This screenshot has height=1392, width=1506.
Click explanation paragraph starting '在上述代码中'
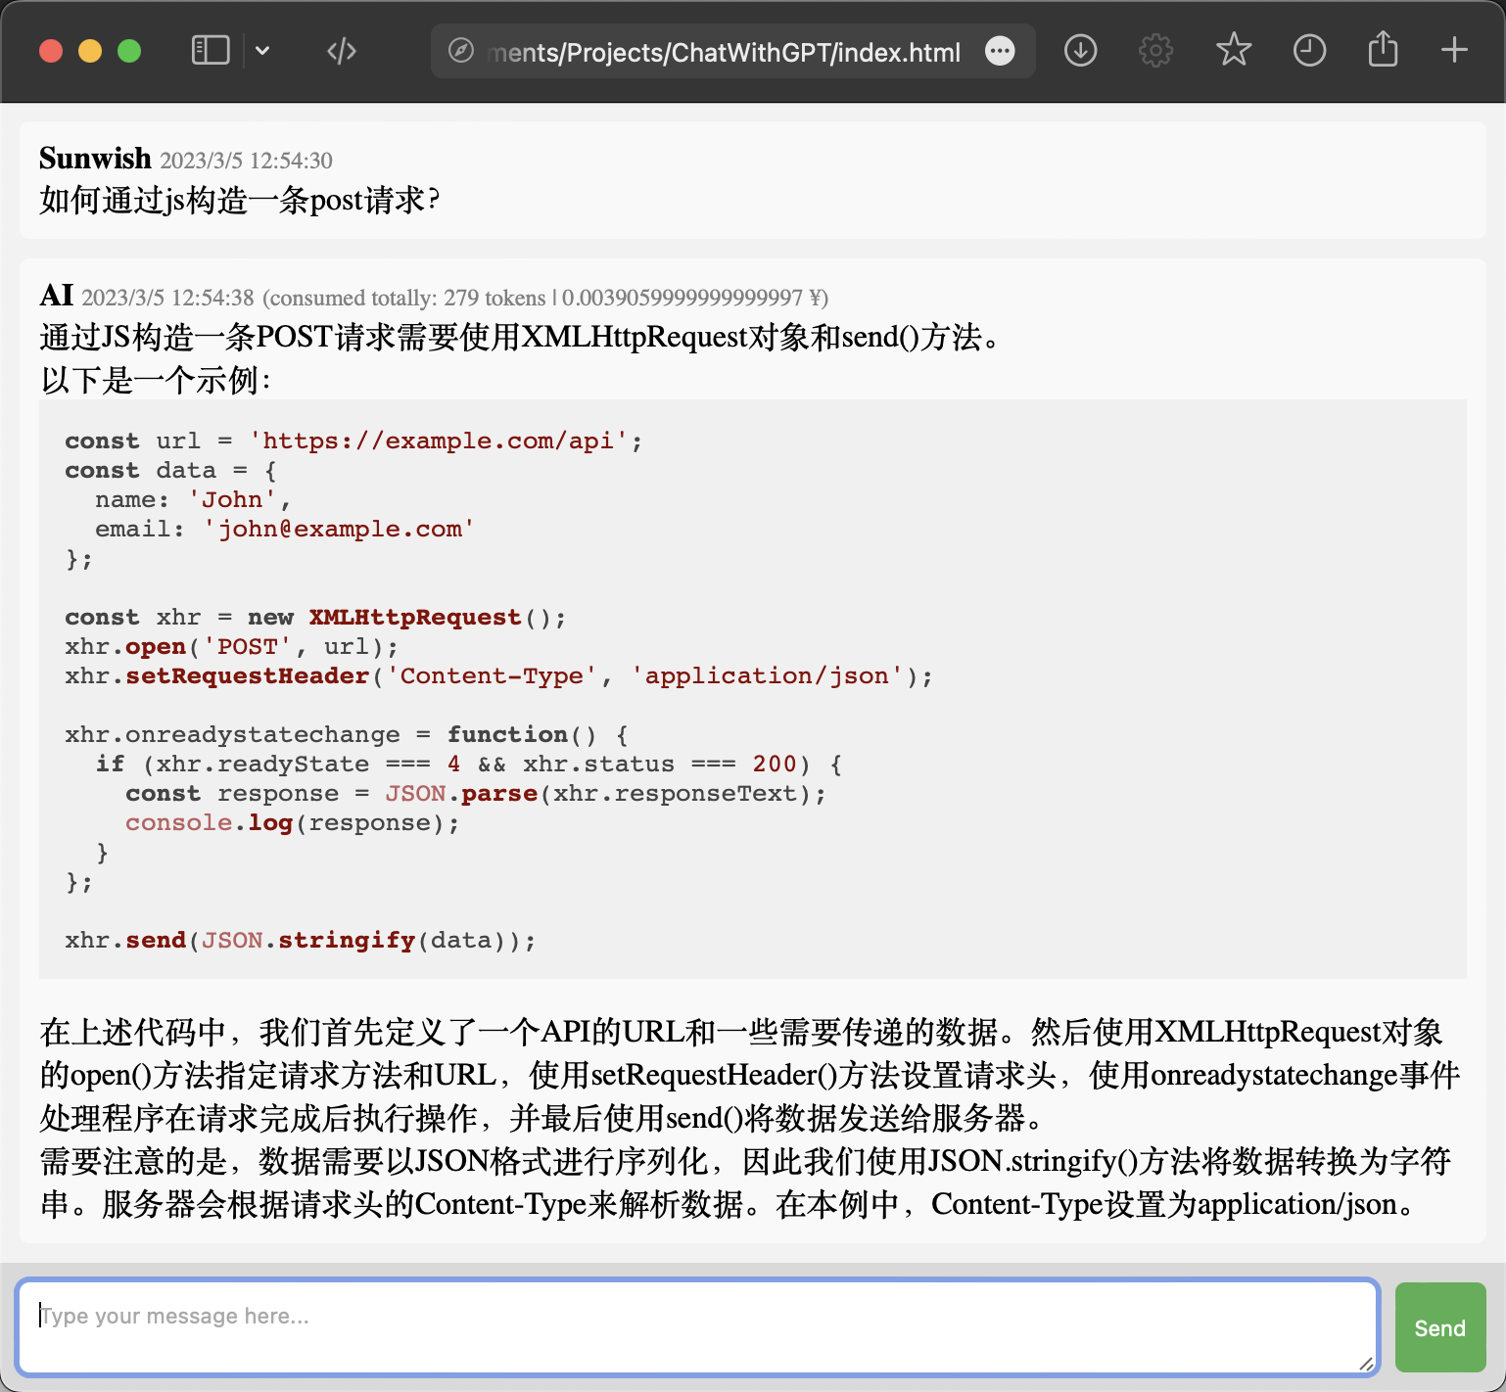749,1075
